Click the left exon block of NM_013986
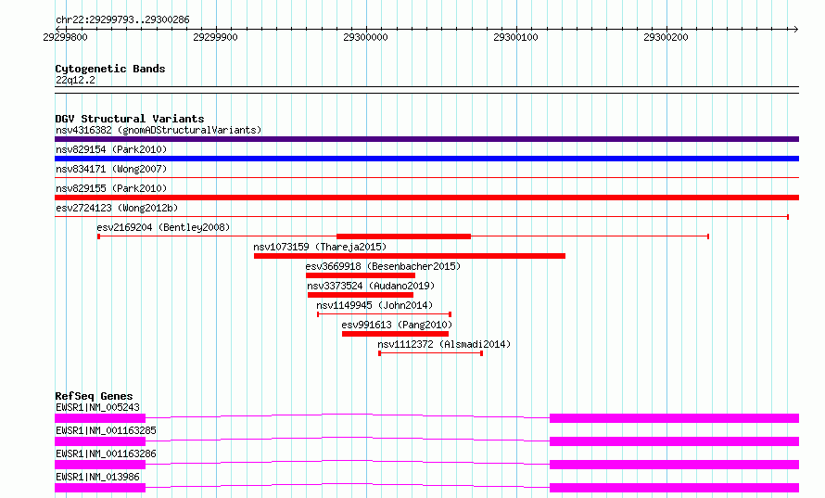Image resolution: width=825 pixels, height=498 pixels. [100, 488]
